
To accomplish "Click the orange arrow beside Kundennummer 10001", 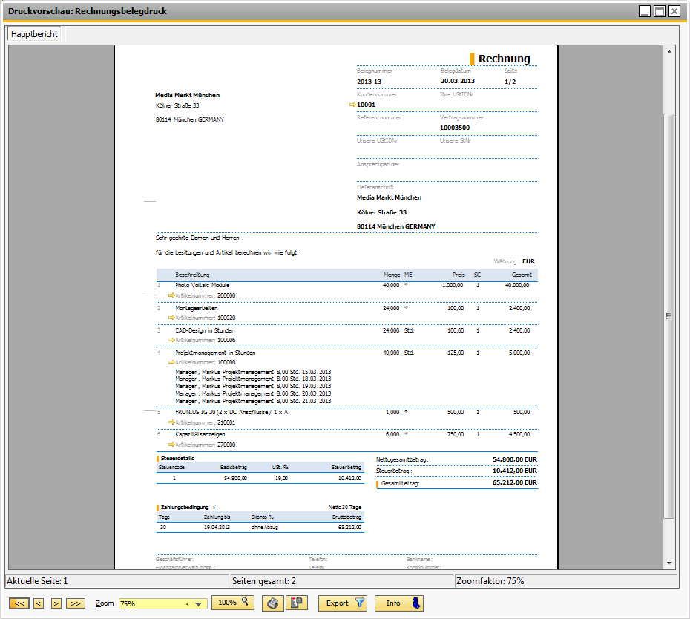I will 352,105.
